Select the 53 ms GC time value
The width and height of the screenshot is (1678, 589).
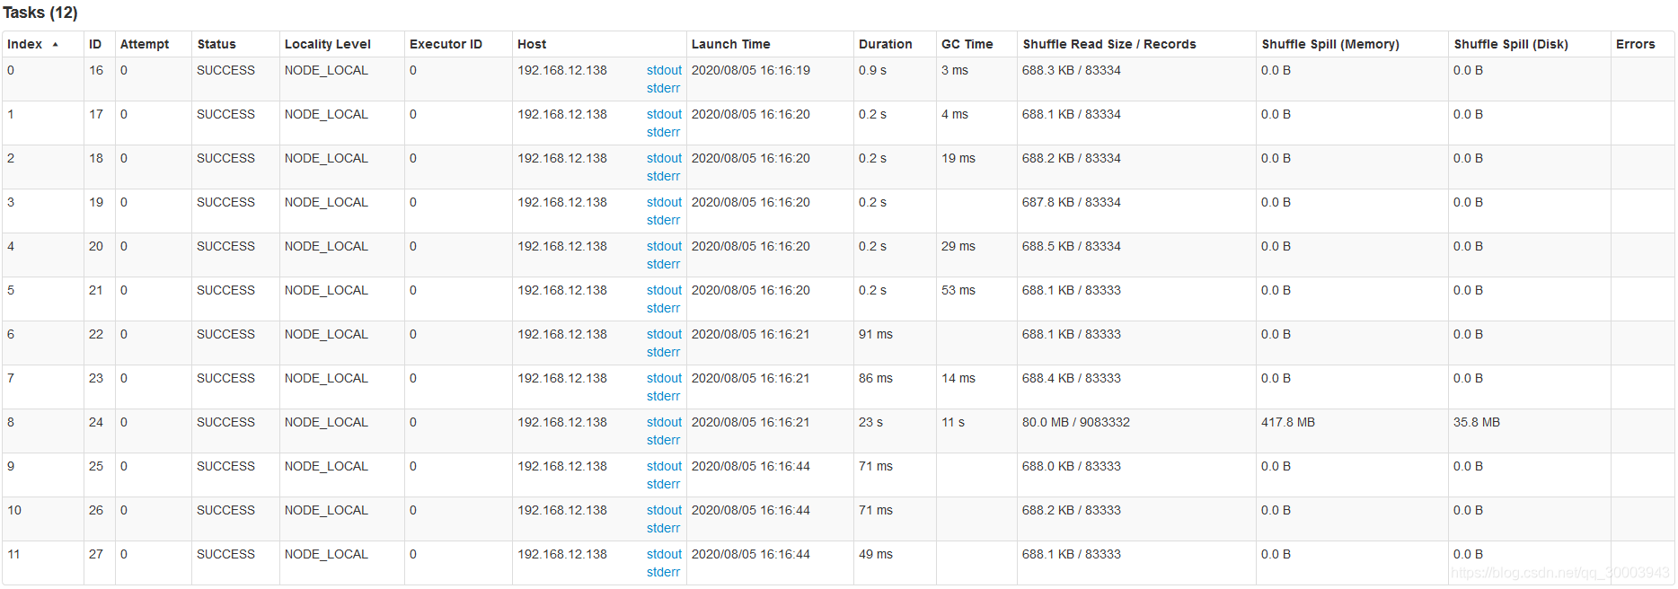pyautogui.click(x=958, y=290)
